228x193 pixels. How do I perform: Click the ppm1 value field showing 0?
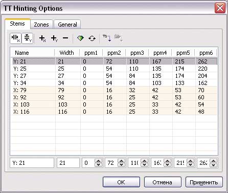88,163
